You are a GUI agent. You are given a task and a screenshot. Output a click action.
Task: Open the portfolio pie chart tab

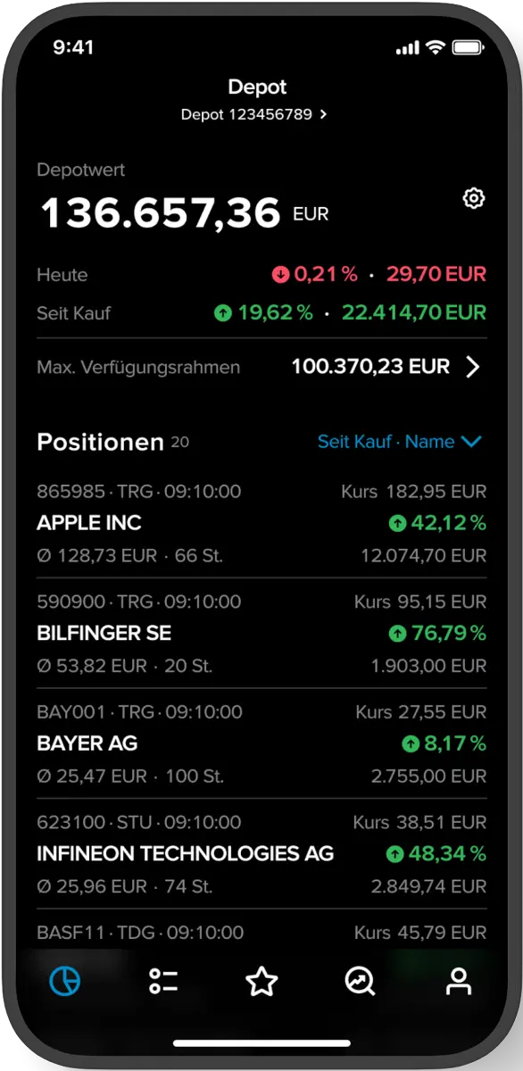click(64, 982)
